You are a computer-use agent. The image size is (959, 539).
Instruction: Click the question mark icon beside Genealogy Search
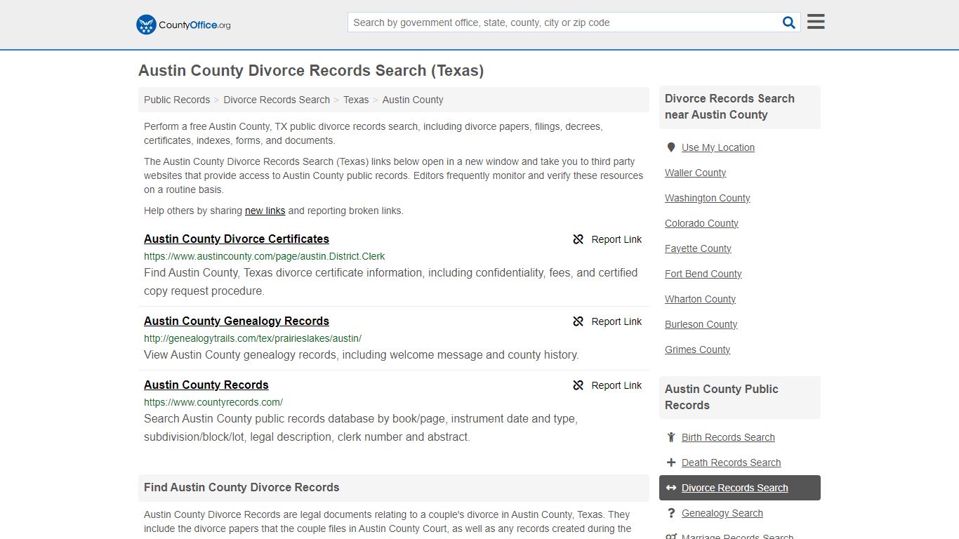pos(671,513)
